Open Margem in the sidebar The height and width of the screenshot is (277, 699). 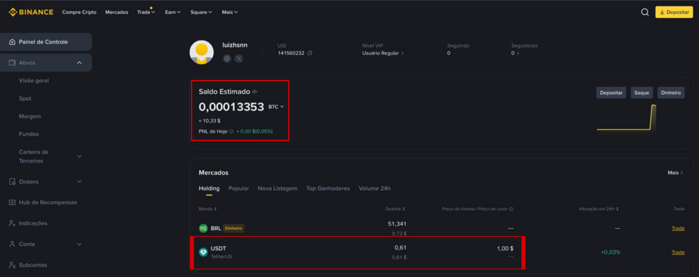click(30, 116)
